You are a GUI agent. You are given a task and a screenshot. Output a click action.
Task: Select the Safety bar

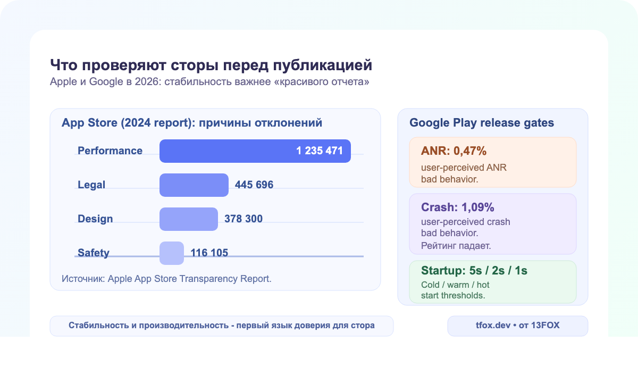tap(171, 253)
